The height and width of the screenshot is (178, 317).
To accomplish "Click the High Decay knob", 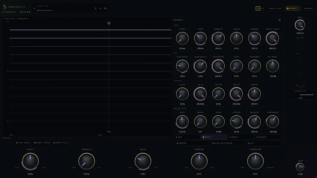I will pos(201,66).
